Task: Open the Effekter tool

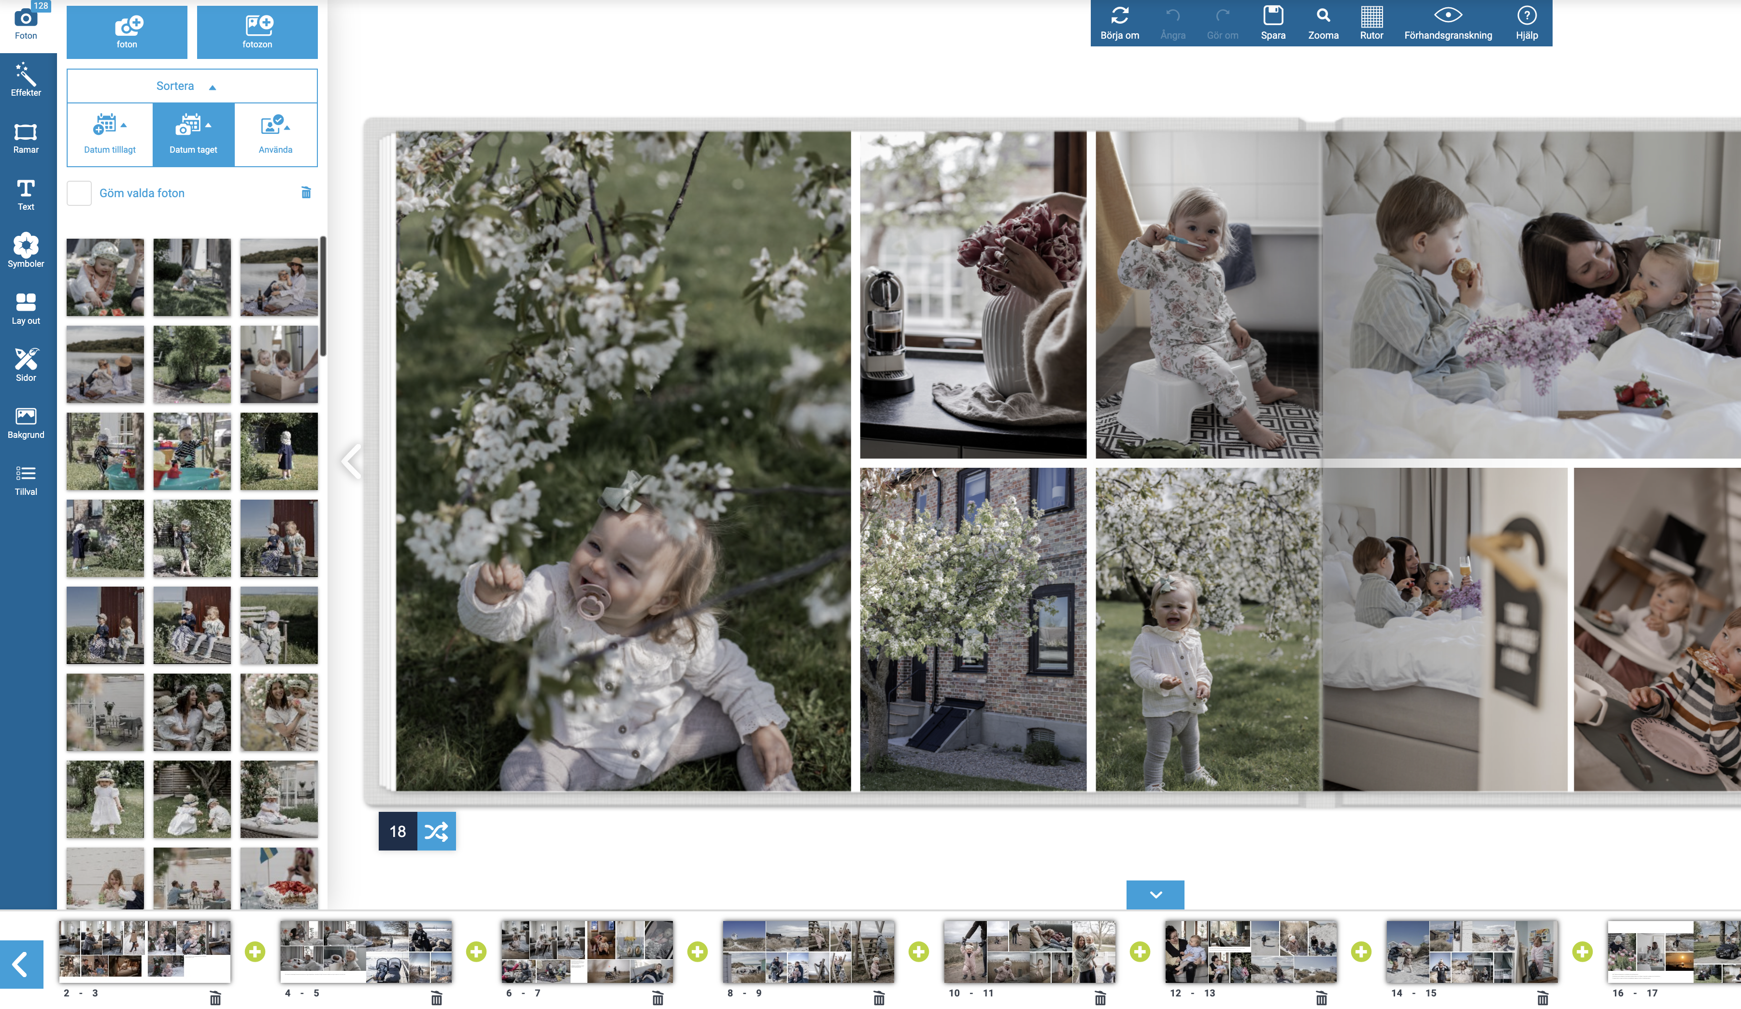Action: pos(26,80)
